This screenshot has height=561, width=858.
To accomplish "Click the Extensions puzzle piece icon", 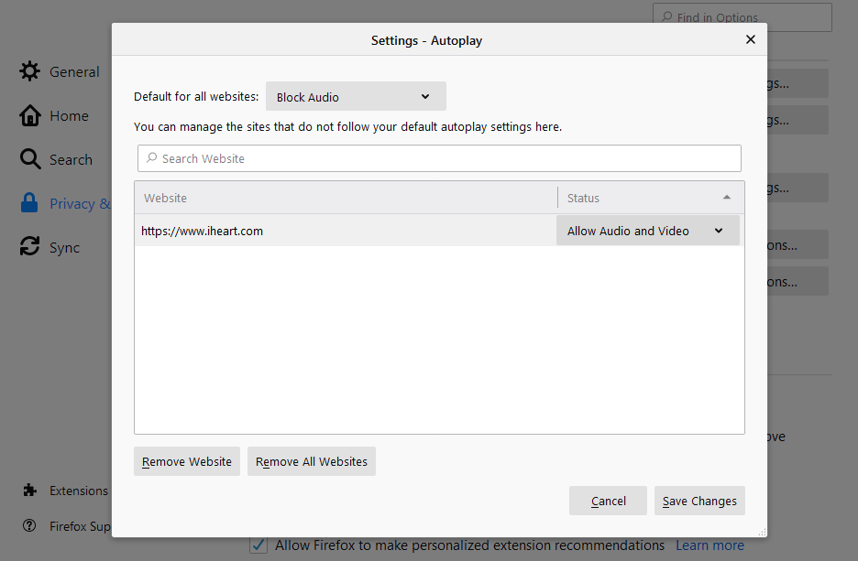I will [x=29, y=490].
